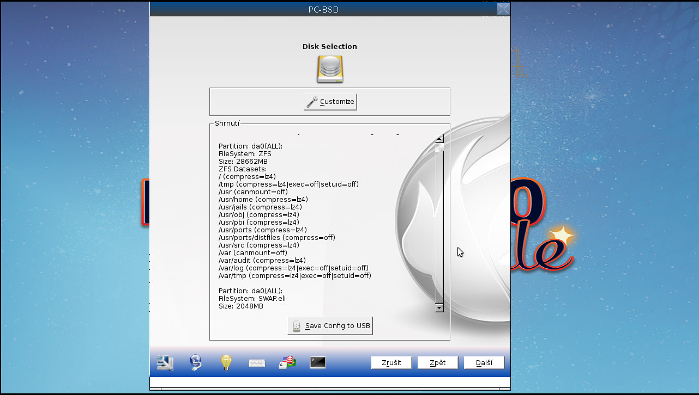Open the network configuration globe icon

click(195, 362)
